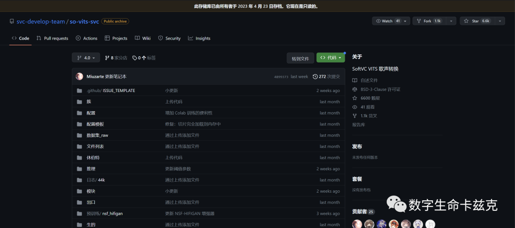Open the Projects tab
The width and height of the screenshot is (515, 228).
pyautogui.click(x=116, y=39)
